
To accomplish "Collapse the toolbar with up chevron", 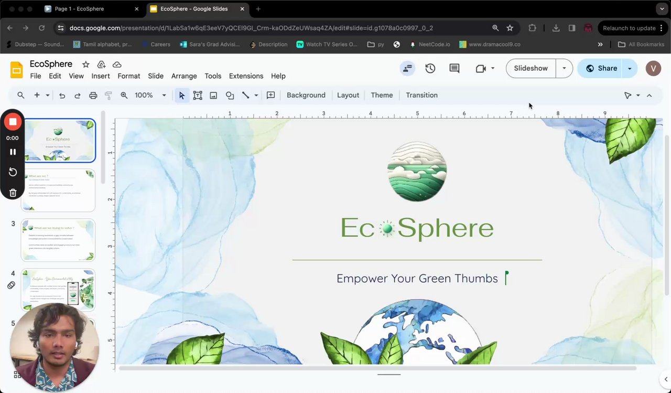I will tap(649, 95).
